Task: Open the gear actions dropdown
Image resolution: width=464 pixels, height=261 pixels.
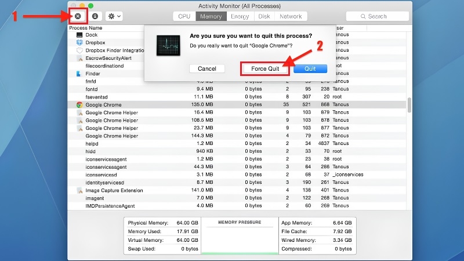Action: (x=114, y=16)
